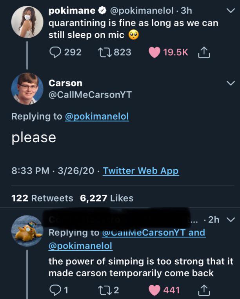Click the @CallMeCarsonYT handle under Carson
Viewport: 240px width, 299px height.
[x=90, y=94]
